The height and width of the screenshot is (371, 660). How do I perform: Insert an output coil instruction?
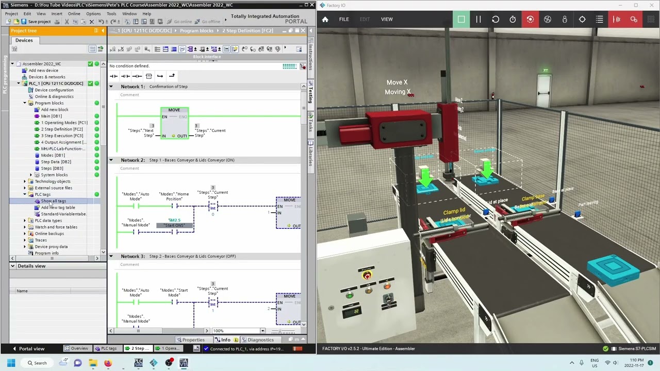(x=137, y=76)
